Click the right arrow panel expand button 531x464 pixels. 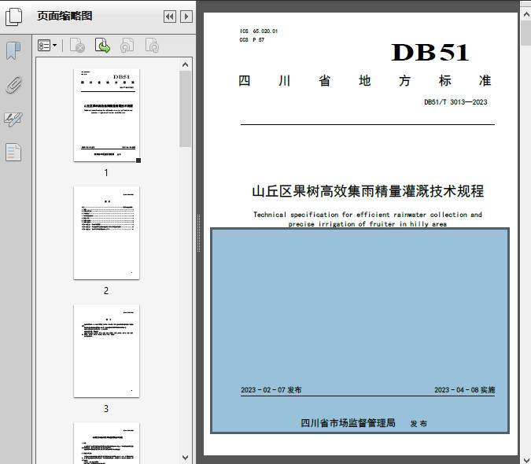click(x=186, y=17)
